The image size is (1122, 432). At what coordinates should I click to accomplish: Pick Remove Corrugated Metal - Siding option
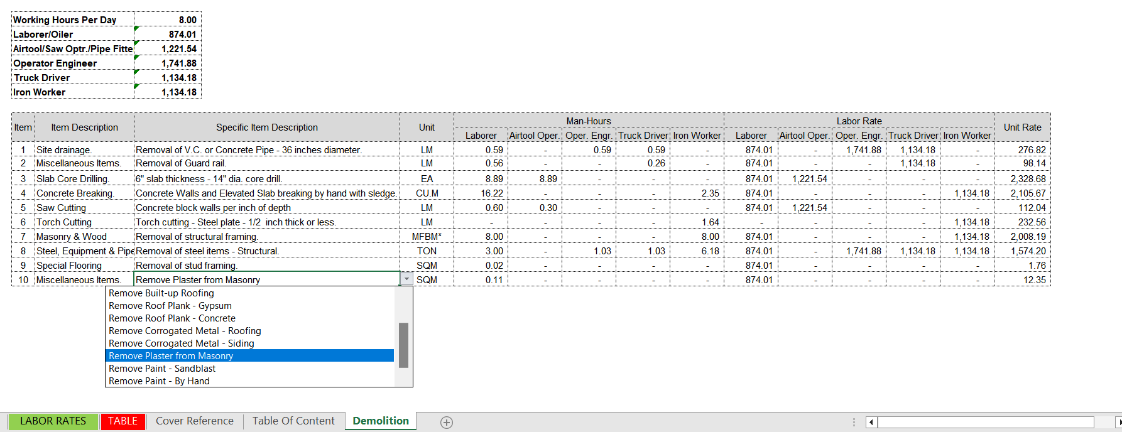(x=181, y=343)
